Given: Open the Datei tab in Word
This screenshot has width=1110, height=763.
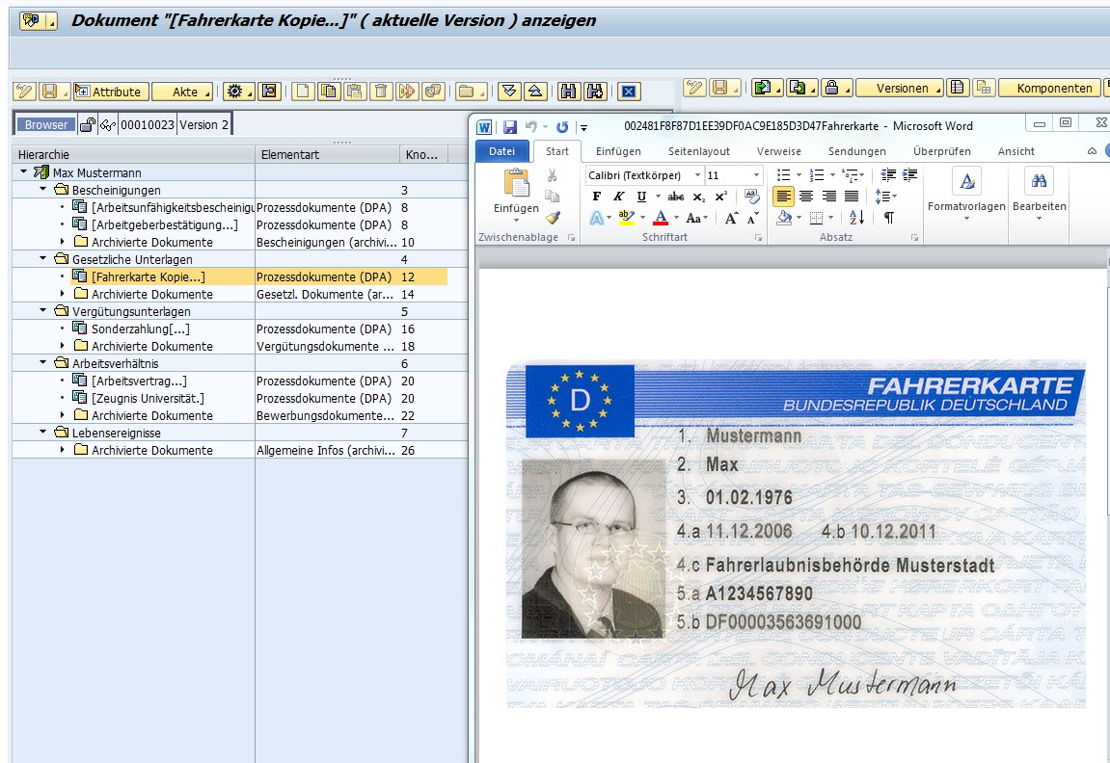Looking at the screenshot, I should 501,151.
